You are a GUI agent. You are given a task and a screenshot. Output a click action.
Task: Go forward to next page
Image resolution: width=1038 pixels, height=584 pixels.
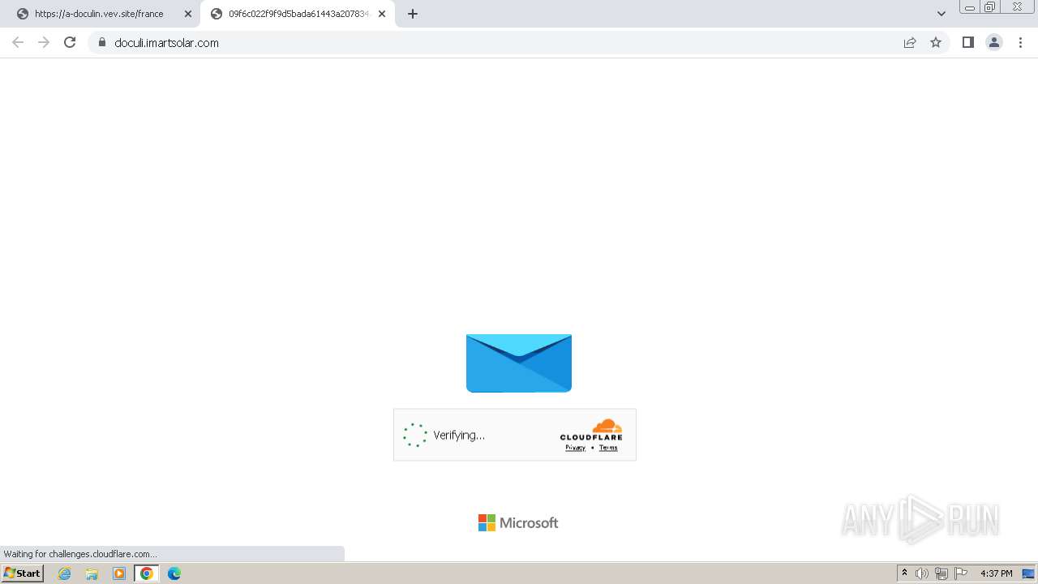[x=44, y=42]
